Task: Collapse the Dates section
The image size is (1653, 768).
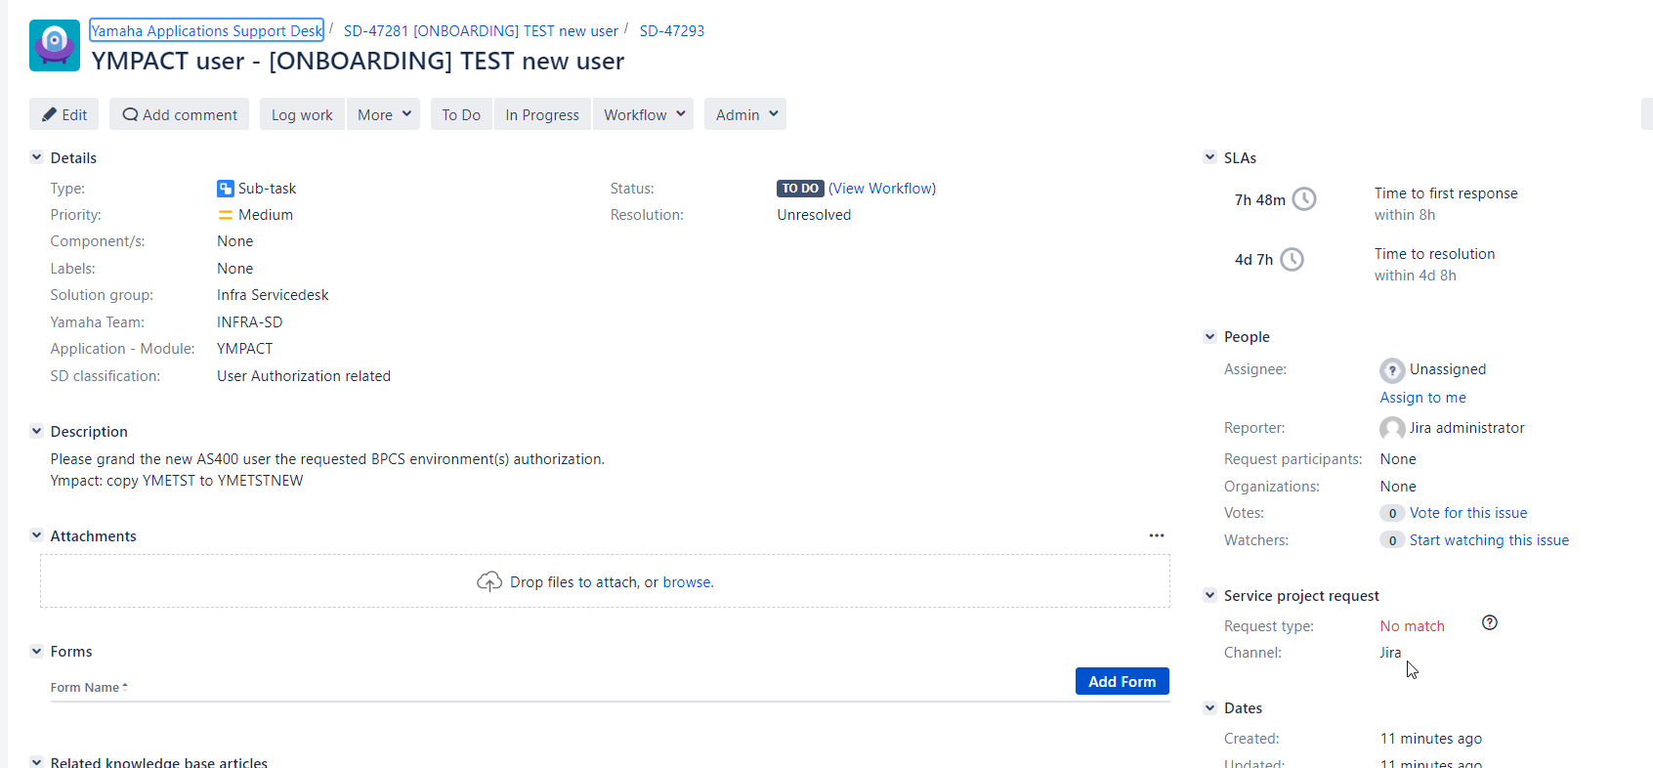Action: (x=1209, y=707)
